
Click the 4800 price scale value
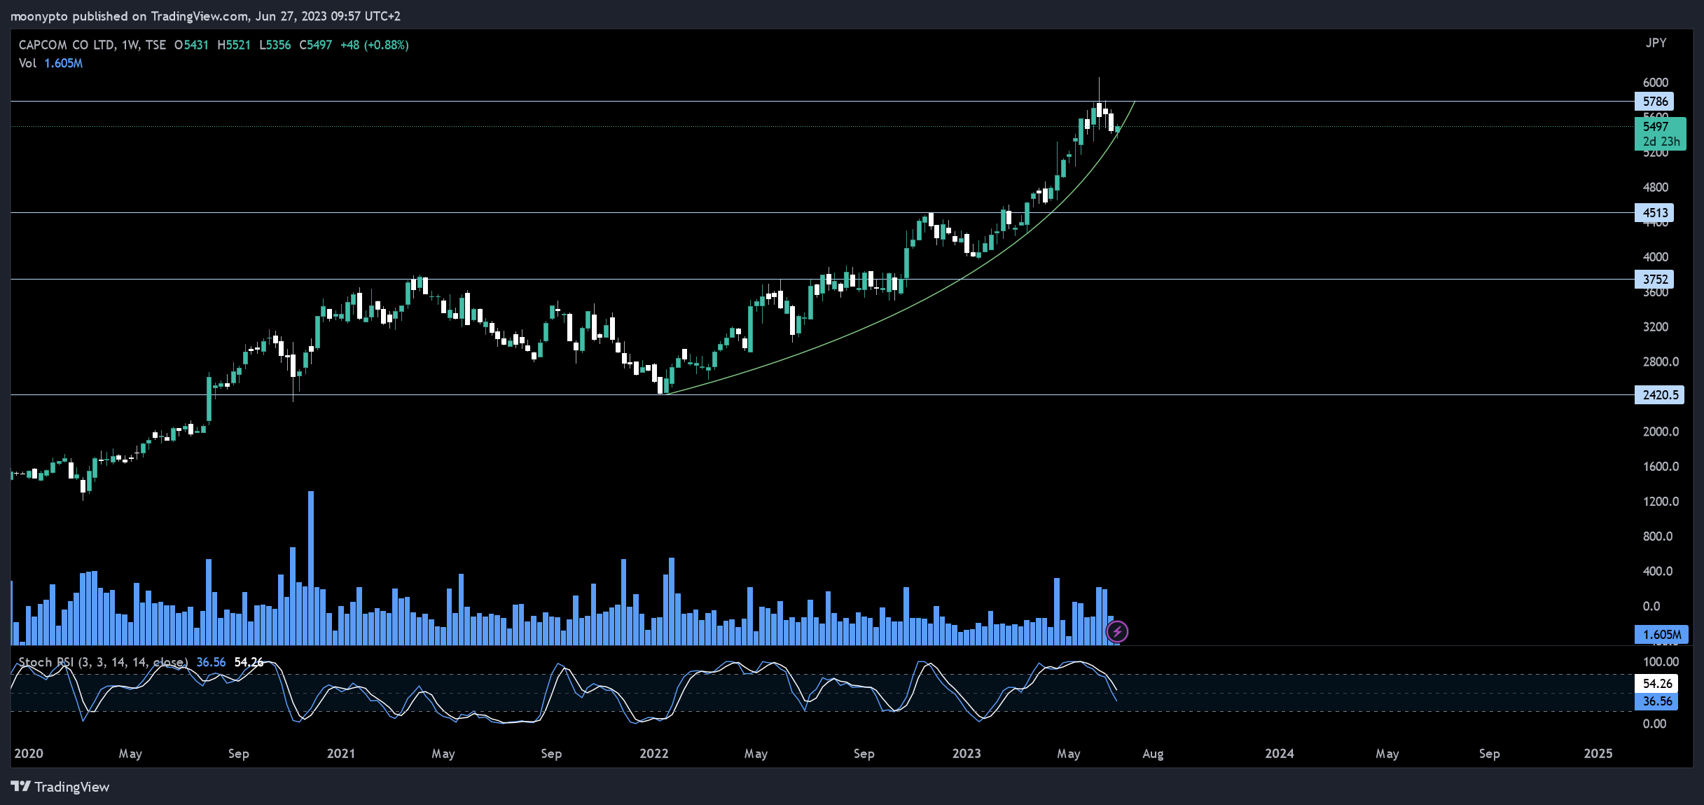(x=1656, y=188)
